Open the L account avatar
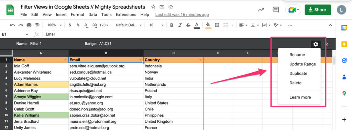The image size is (352, 130). (x=341, y=10)
